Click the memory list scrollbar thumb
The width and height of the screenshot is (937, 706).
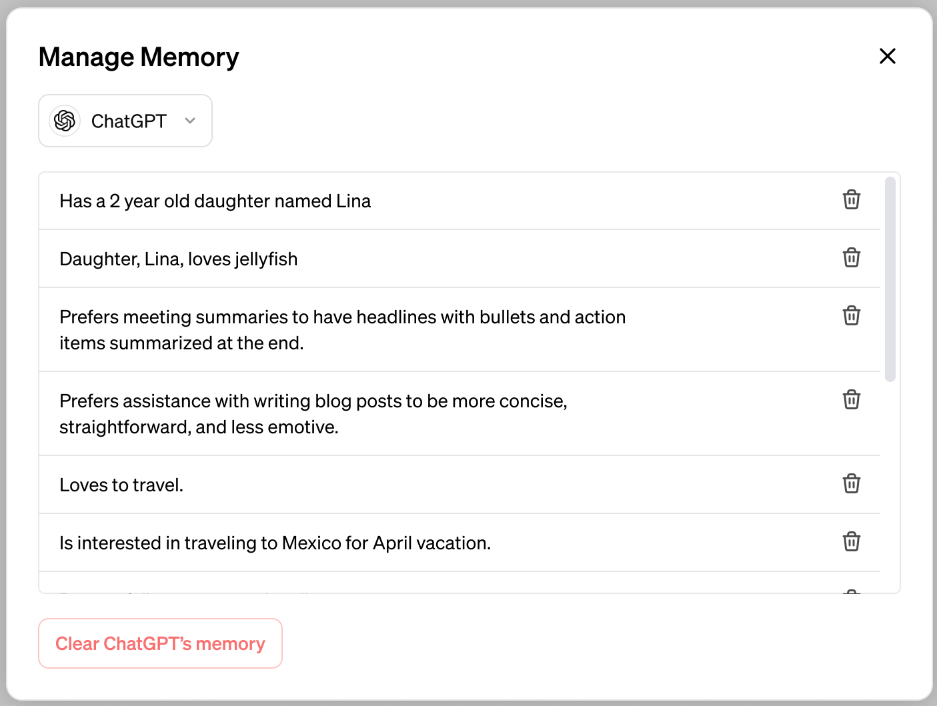pyautogui.click(x=890, y=279)
